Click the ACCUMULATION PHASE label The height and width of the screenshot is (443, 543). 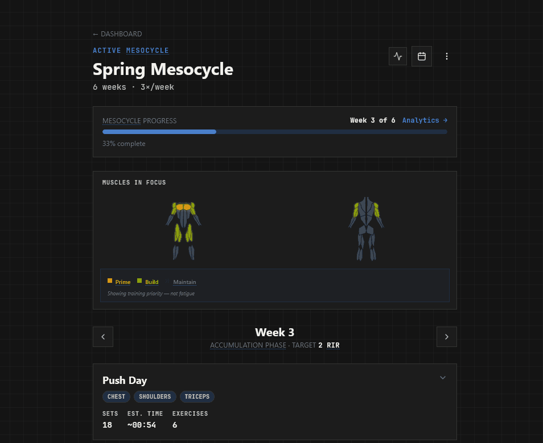pyautogui.click(x=248, y=345)
